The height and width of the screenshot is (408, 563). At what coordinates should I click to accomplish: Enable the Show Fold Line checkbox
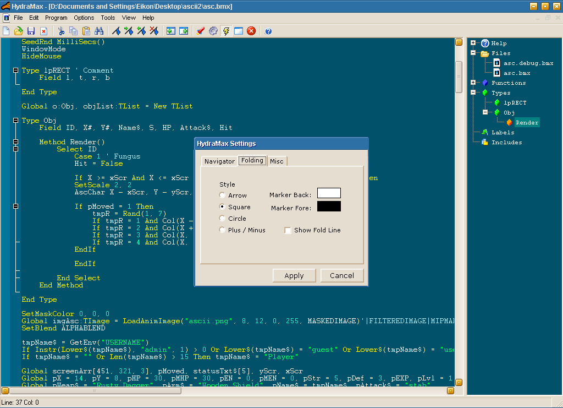pos(288,230)
